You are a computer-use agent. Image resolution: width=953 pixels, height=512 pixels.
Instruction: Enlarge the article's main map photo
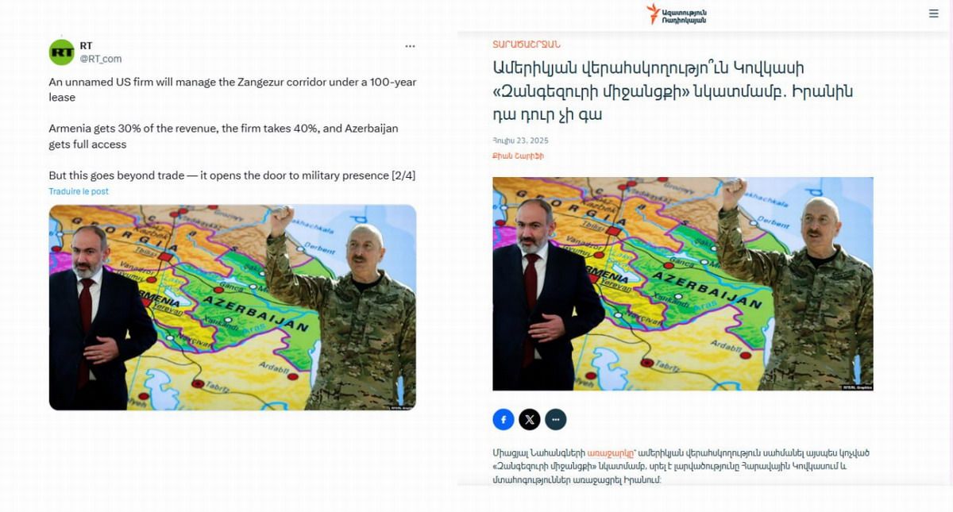coord(683,283)
